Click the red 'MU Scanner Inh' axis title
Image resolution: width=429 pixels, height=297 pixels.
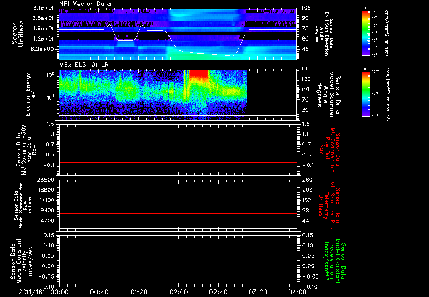click(x=330, y=150)
